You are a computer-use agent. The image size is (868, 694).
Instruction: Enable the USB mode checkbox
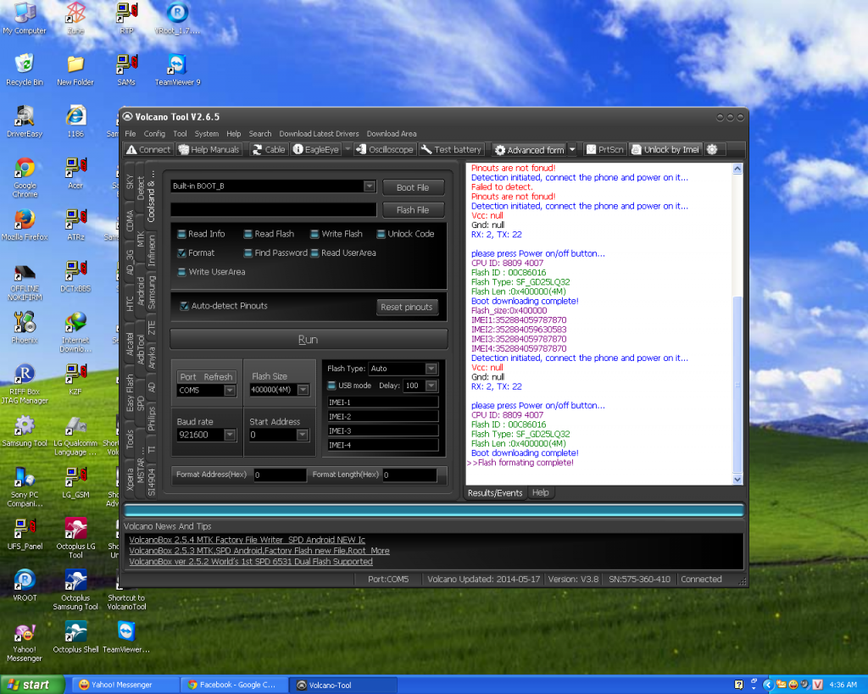(331, 386)
